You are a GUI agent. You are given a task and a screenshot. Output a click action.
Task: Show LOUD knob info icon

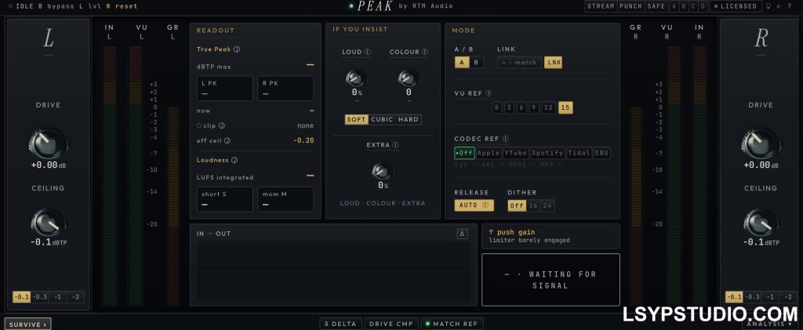click(x=369, y=52)
